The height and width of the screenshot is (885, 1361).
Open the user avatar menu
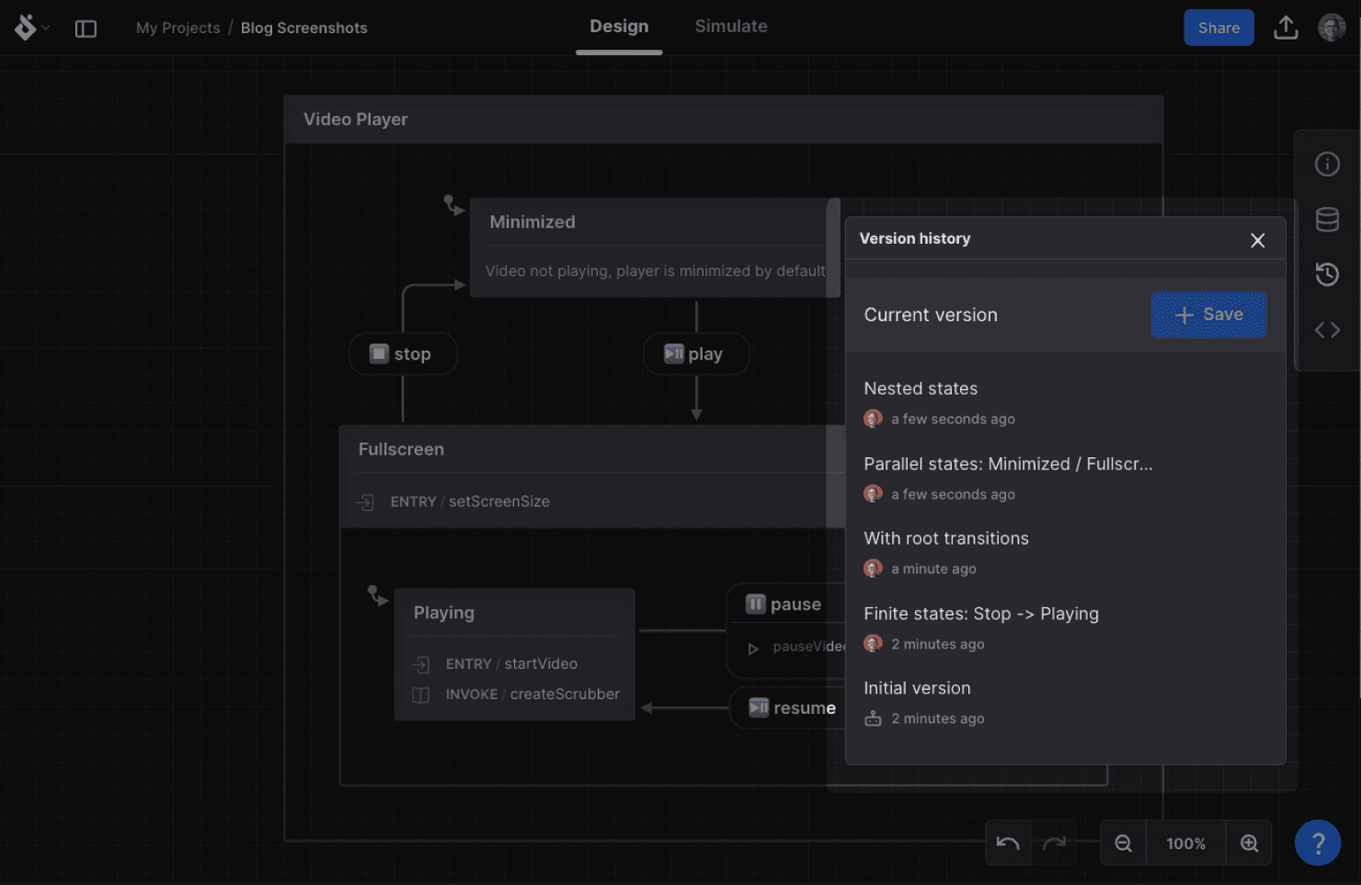tap(1331, 27)
